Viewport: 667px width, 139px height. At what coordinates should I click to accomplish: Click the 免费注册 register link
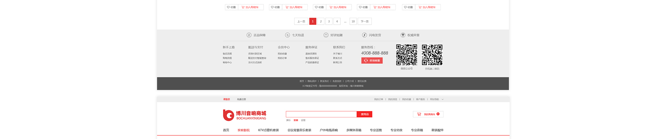[241, 99]
